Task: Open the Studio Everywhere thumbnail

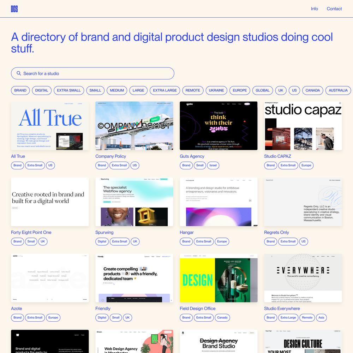Action: (x=303, y=278)
